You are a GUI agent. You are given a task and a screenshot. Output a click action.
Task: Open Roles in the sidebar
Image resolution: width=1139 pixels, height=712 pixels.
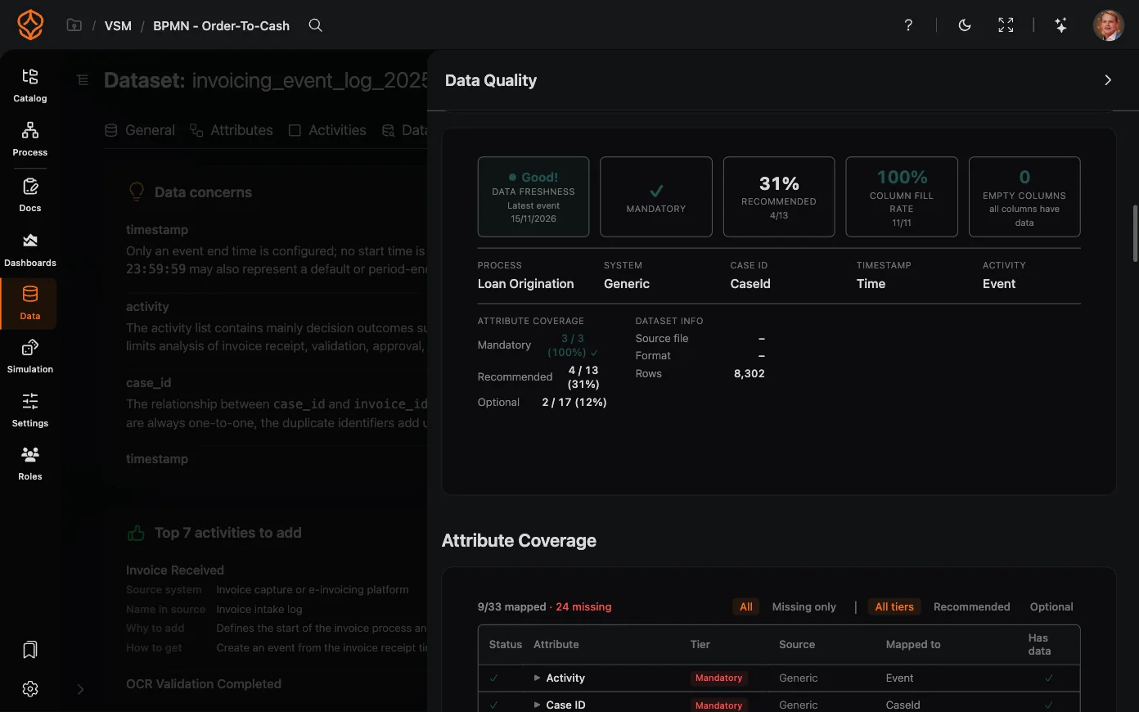pos(30,463)
